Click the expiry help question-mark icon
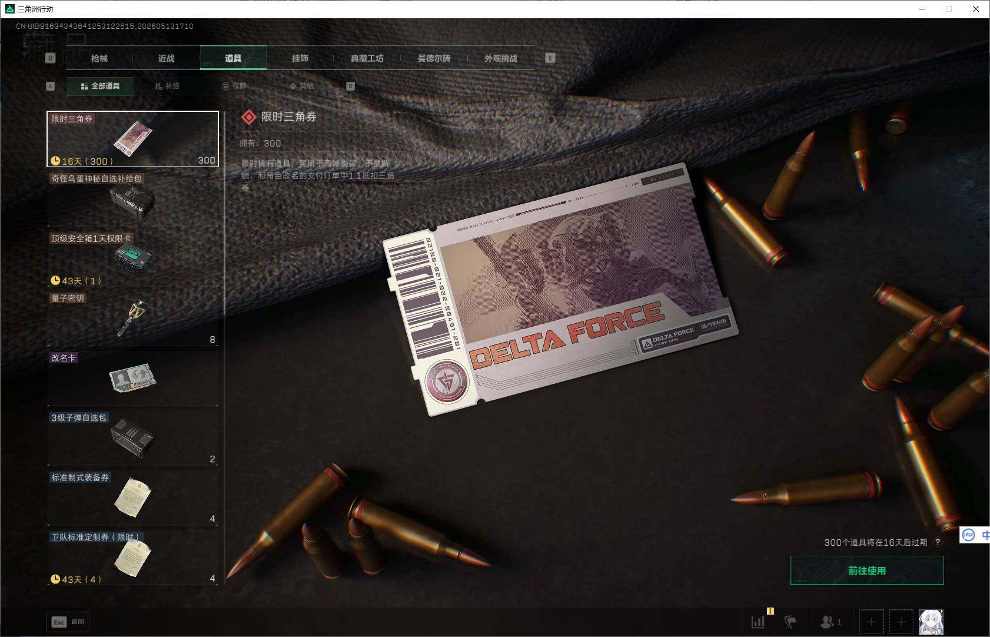Screen dimensions: 990x637 (x=938, y=542)
